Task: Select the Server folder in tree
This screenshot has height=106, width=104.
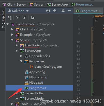Action: click(x=39, y=40)
